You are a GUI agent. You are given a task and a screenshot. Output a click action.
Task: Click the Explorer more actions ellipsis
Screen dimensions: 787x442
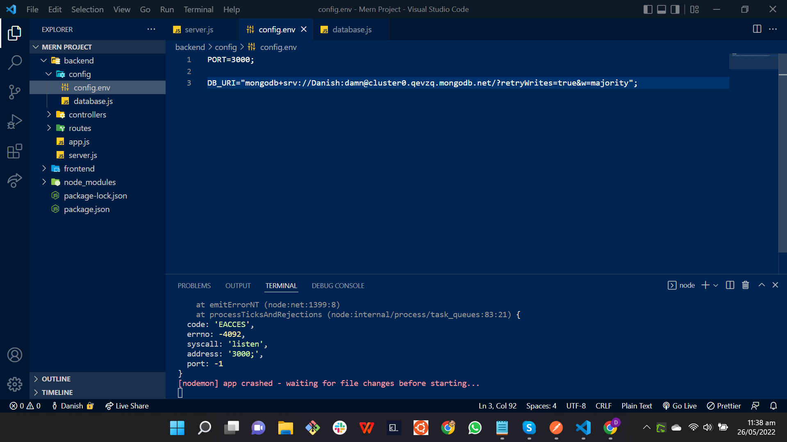tap(151, 29)
